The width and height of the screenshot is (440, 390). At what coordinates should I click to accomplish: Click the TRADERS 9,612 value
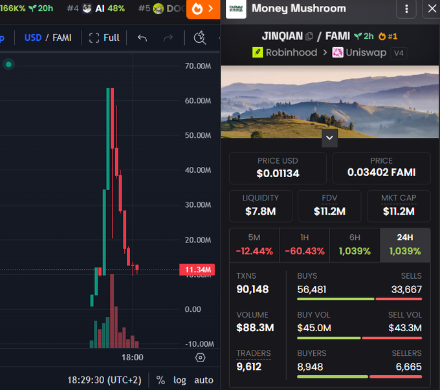tap(249, 367)
